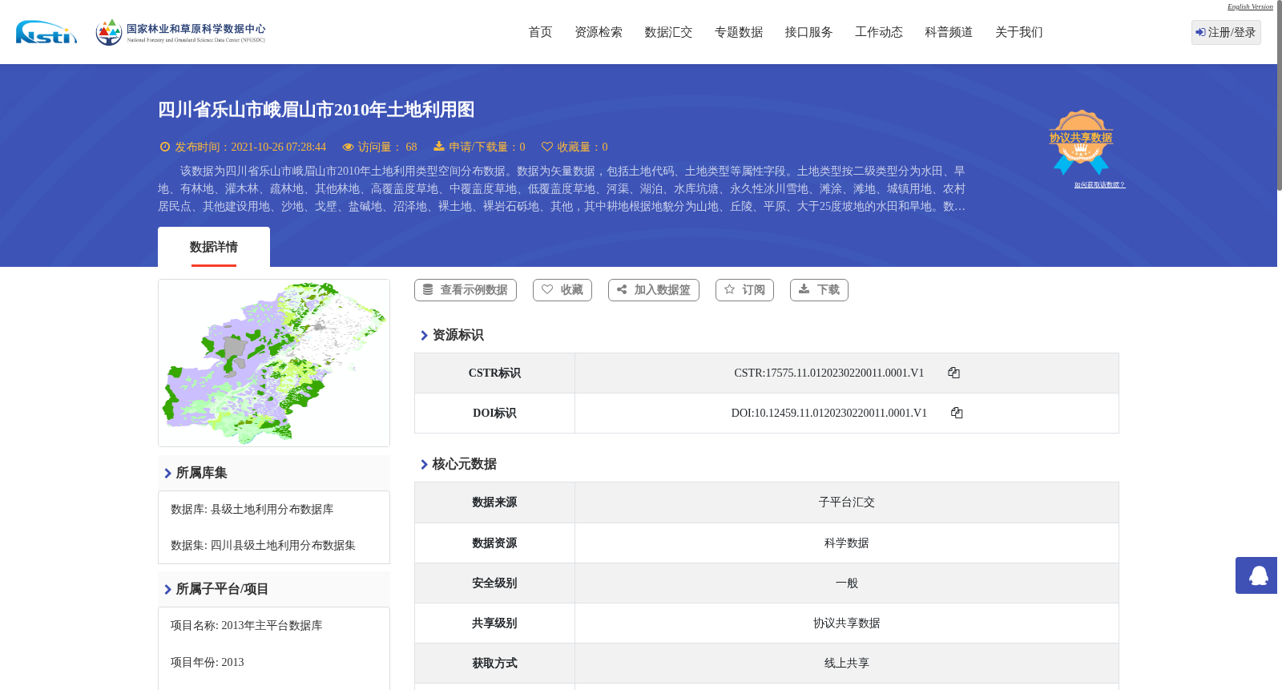1282x690 pixels.
Task: Click the DOI标识 label cell
Action: click(494, 414)
